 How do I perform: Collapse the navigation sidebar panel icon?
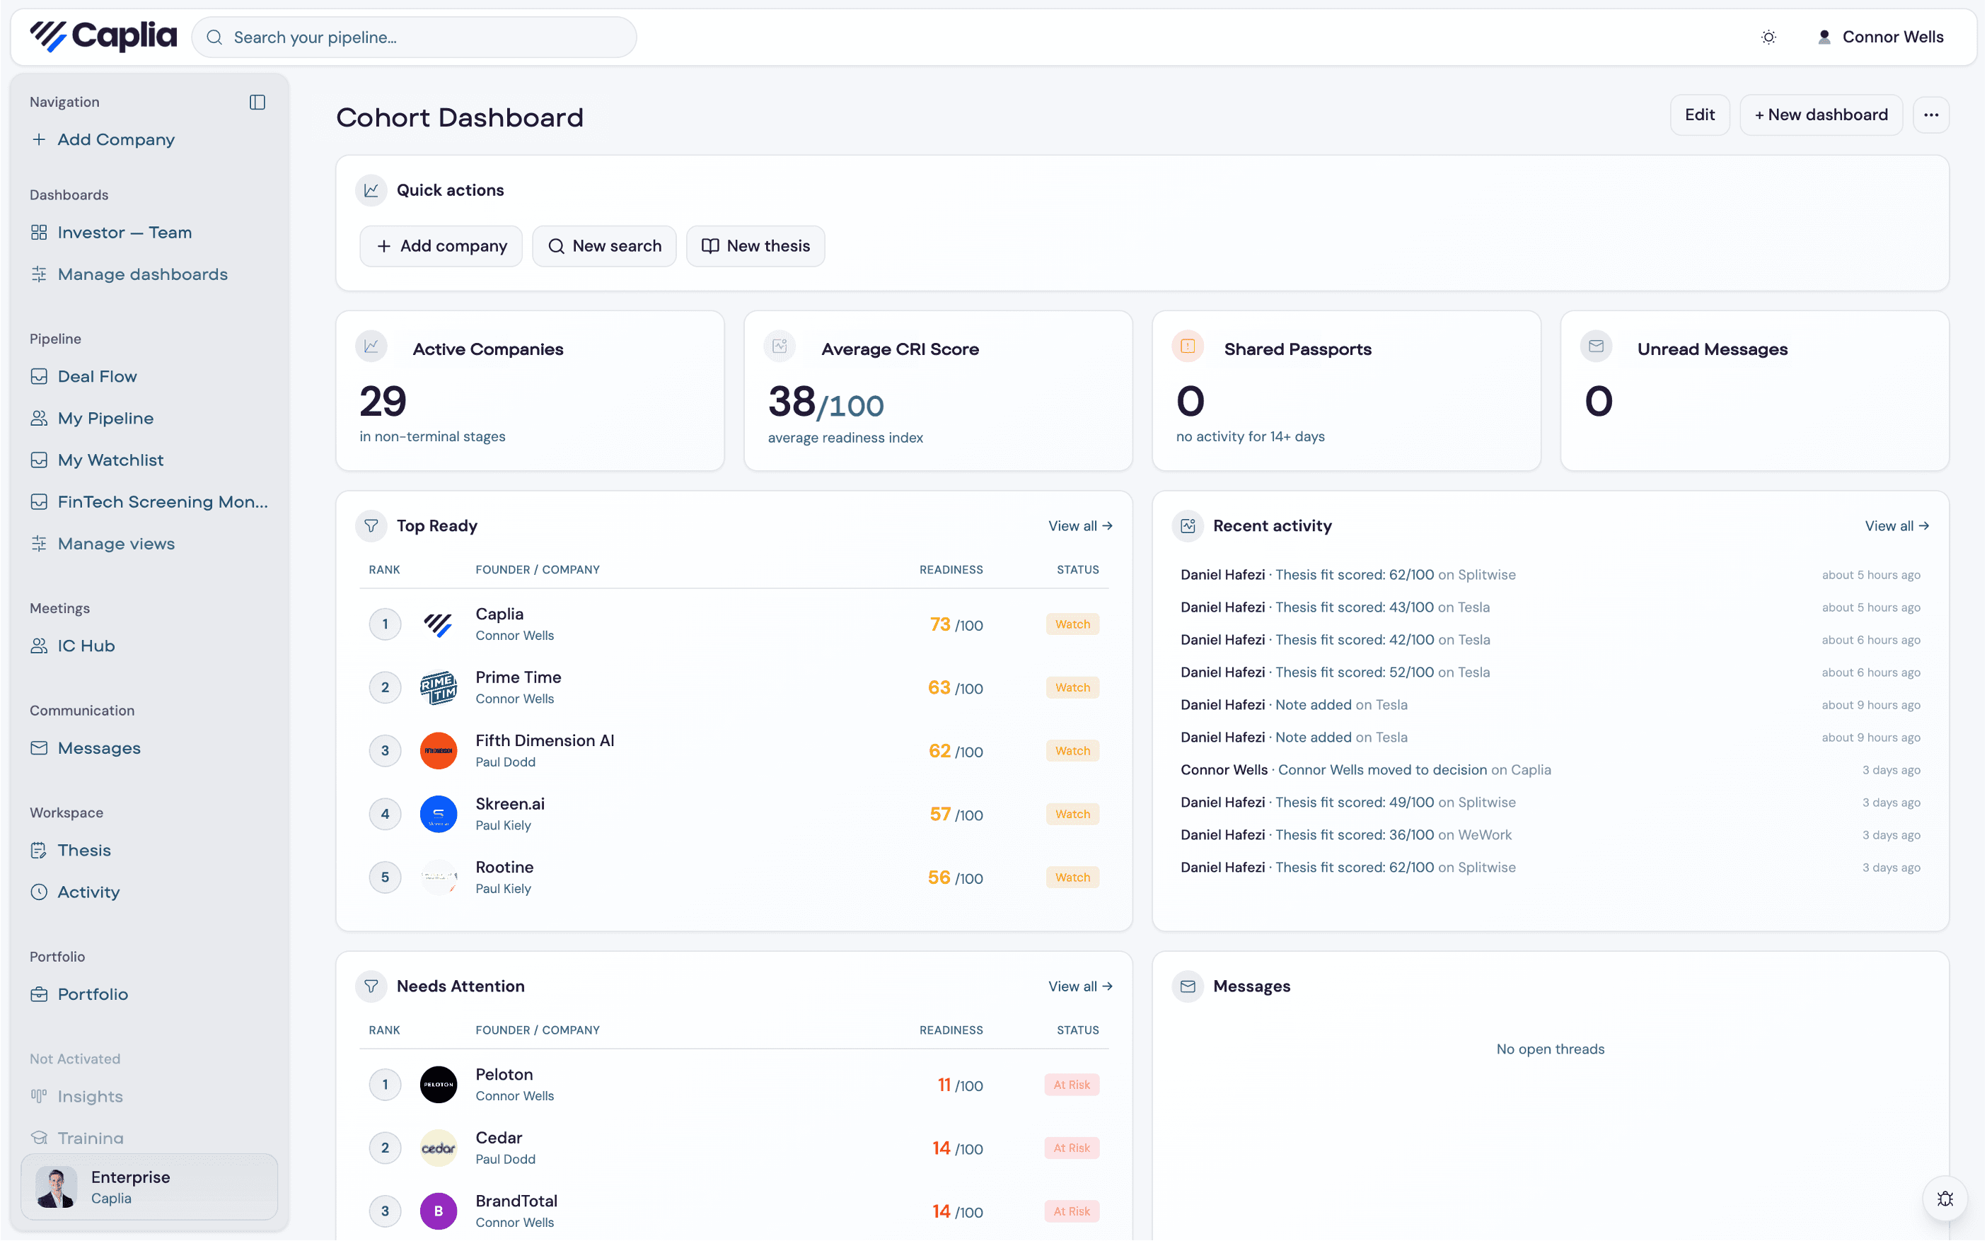257,102
